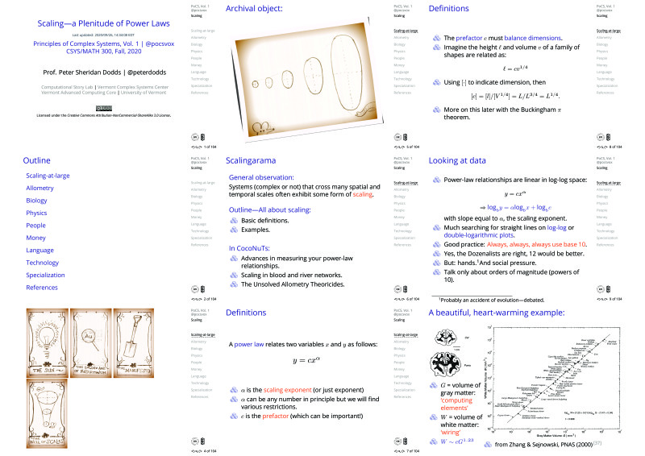
Task: Click the round seal icon on slide 4 of 104
Action: coord(194,440)
